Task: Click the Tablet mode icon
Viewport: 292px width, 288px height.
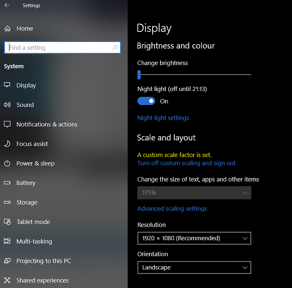Action: pos(7,222)
